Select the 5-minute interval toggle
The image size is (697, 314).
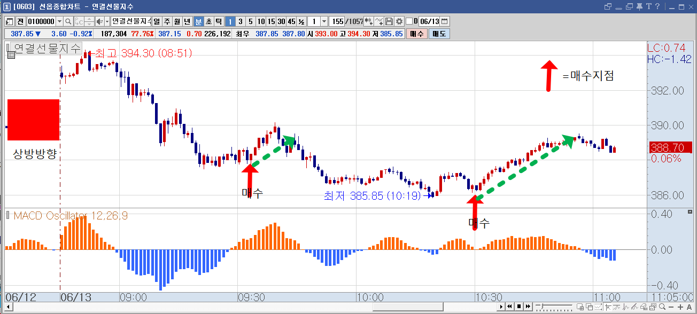[x=251, y=21]
